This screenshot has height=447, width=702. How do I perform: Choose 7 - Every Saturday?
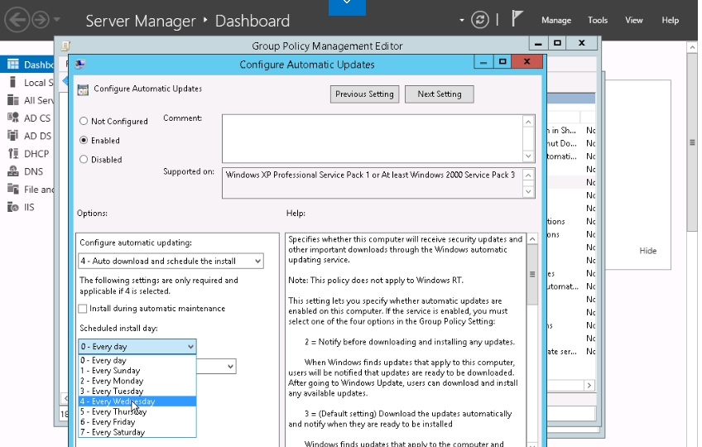[x=137, y=432]
